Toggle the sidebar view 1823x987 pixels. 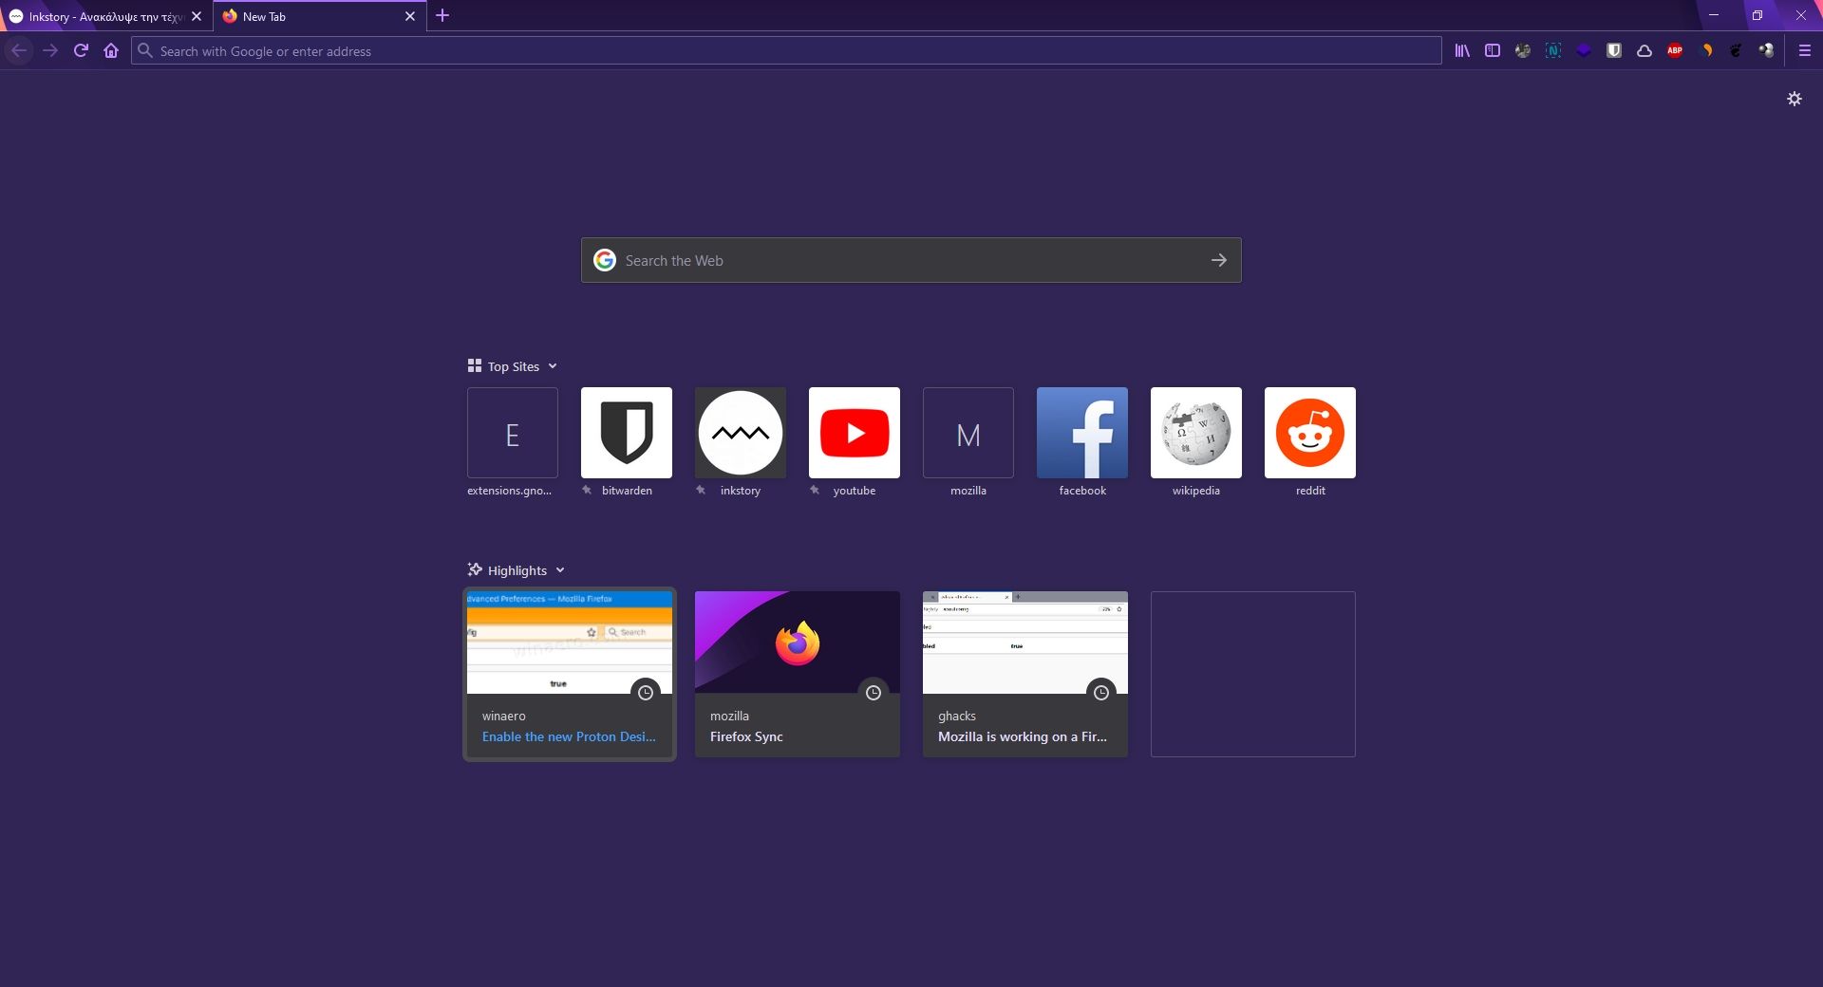1492,50
